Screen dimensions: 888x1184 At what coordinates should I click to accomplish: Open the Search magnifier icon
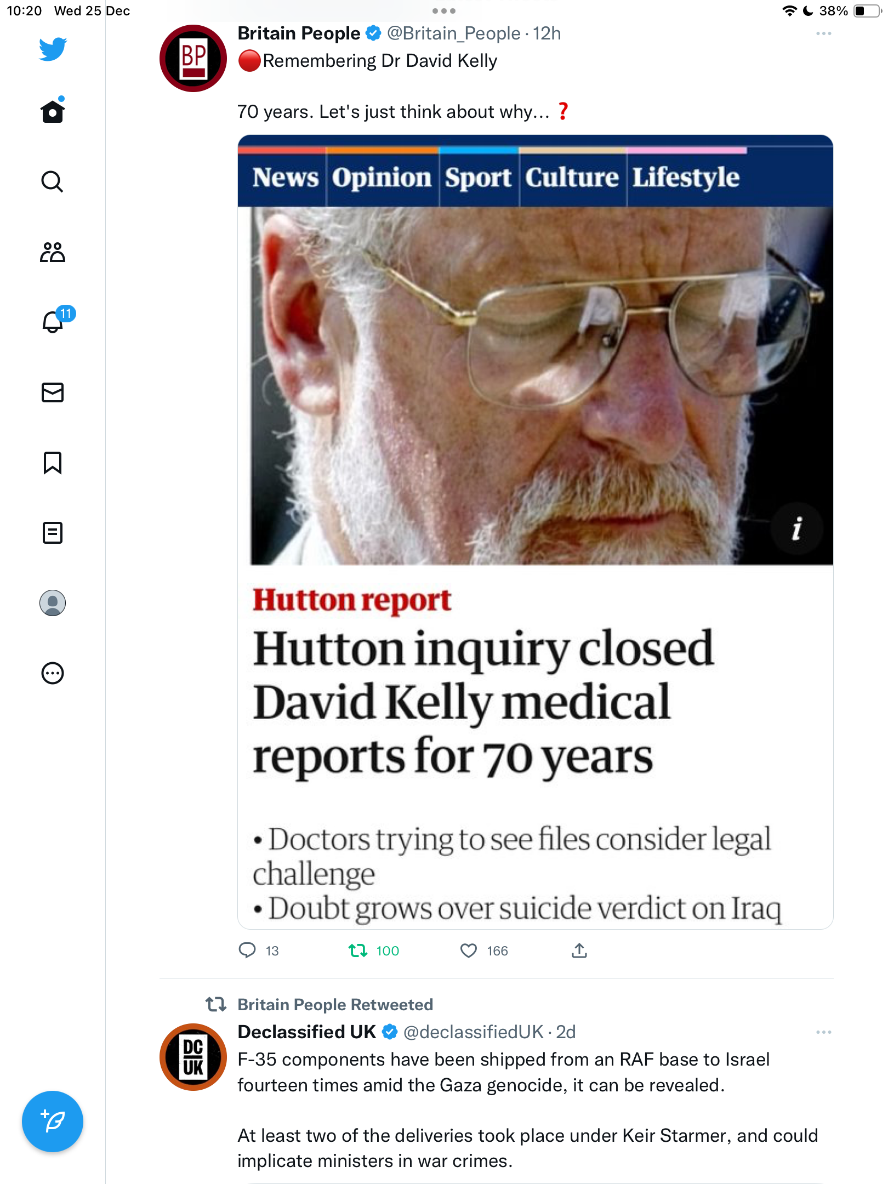(53, 181)
